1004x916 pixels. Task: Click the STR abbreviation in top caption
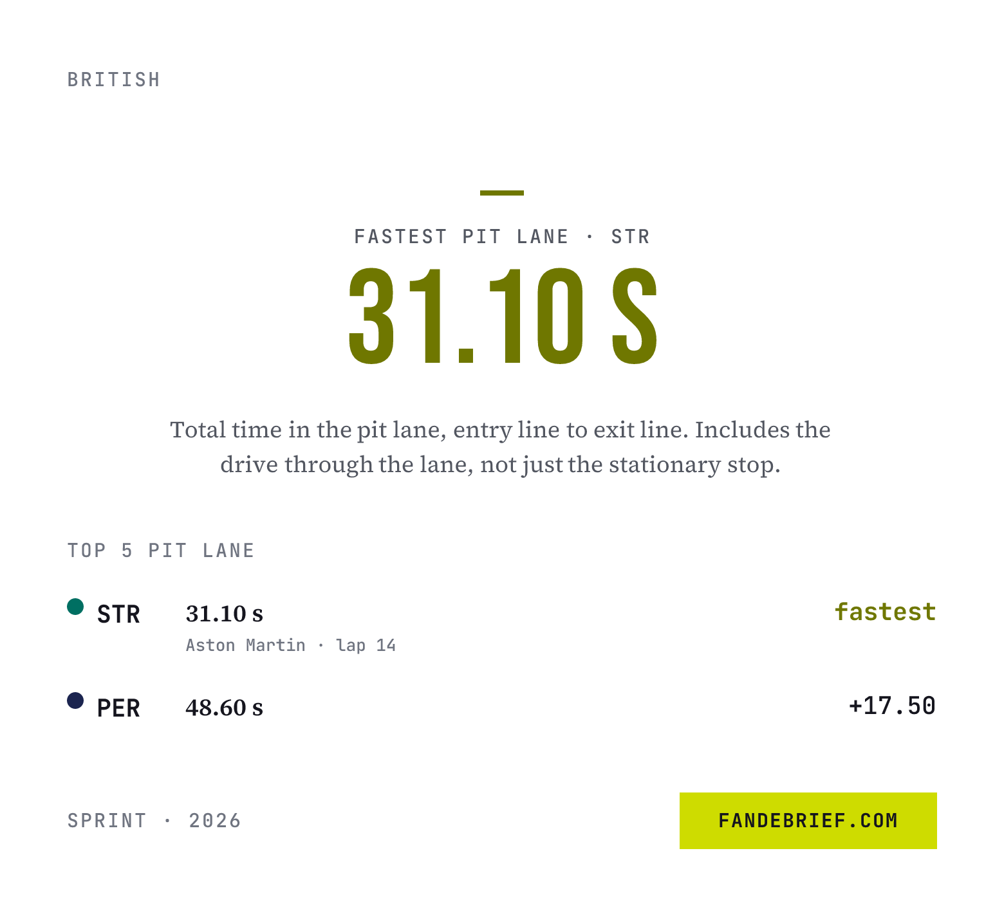point(631,237)
